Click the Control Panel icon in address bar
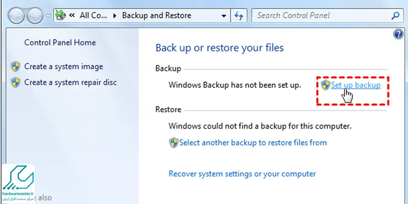408x204 pixels. point(61,16)
